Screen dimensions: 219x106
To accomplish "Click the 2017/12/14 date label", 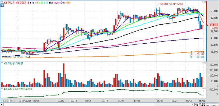I will [x=8, y=101].
